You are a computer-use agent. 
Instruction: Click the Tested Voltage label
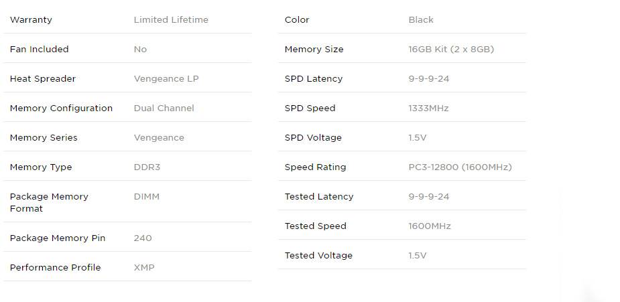[318, 256]
